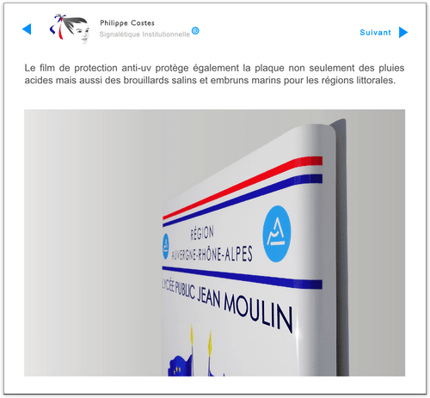
Task: Select the Signalétique Institutionnelle subtitle
Action: coord(144,34)
